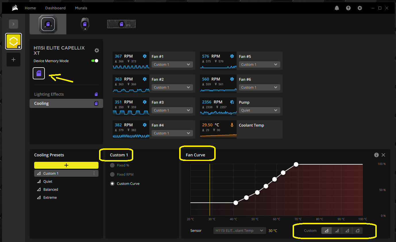Select curve point near 41 °C
Image resolution: width=396 pixels, height=242 pixels.
(x=236, y=203)
